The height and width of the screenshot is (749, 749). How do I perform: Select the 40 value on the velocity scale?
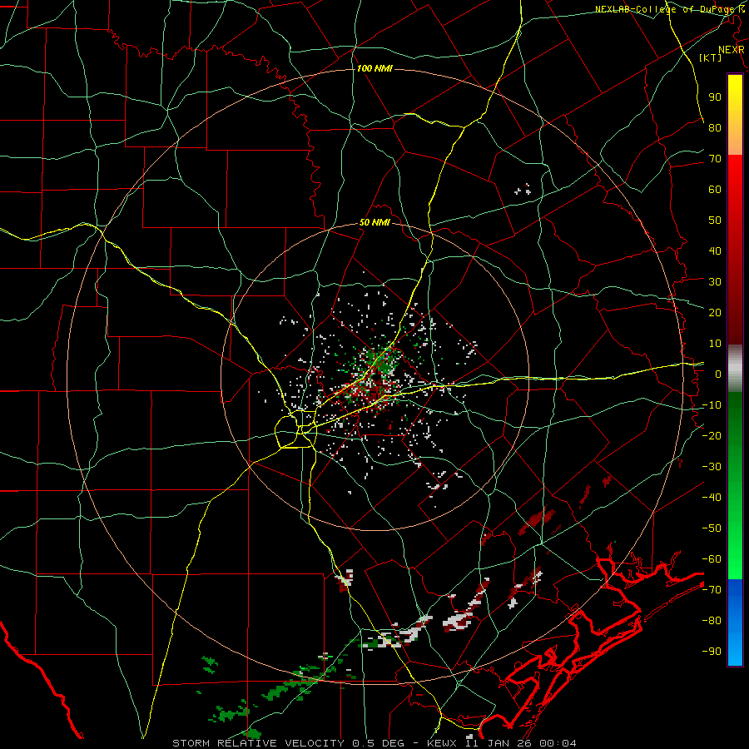point(715,250)
